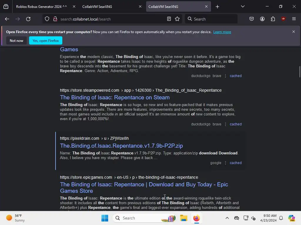Open a new tab with plus button
301x225 pixels.
[x=217, y=7]
